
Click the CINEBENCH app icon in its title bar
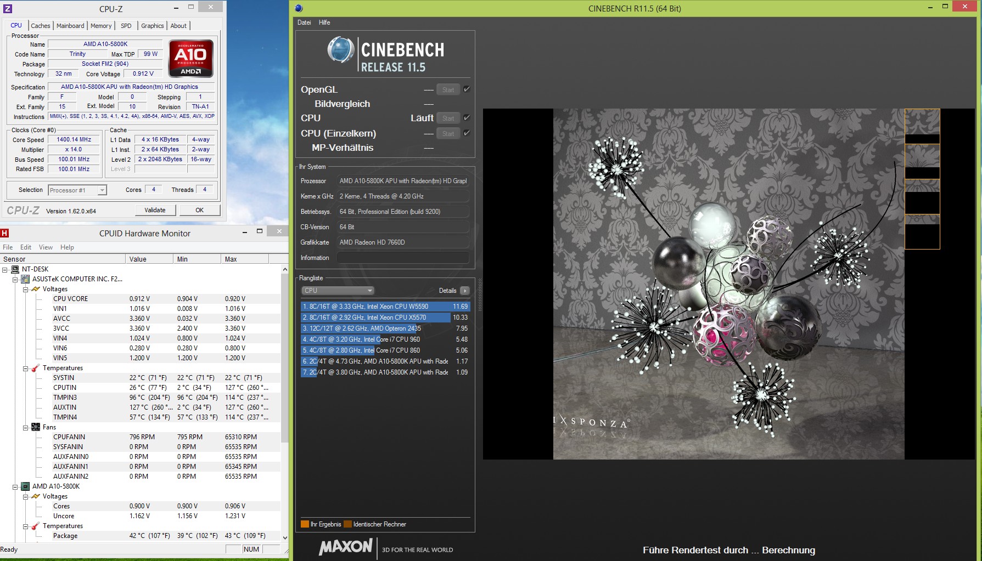[x=299, y=8]
